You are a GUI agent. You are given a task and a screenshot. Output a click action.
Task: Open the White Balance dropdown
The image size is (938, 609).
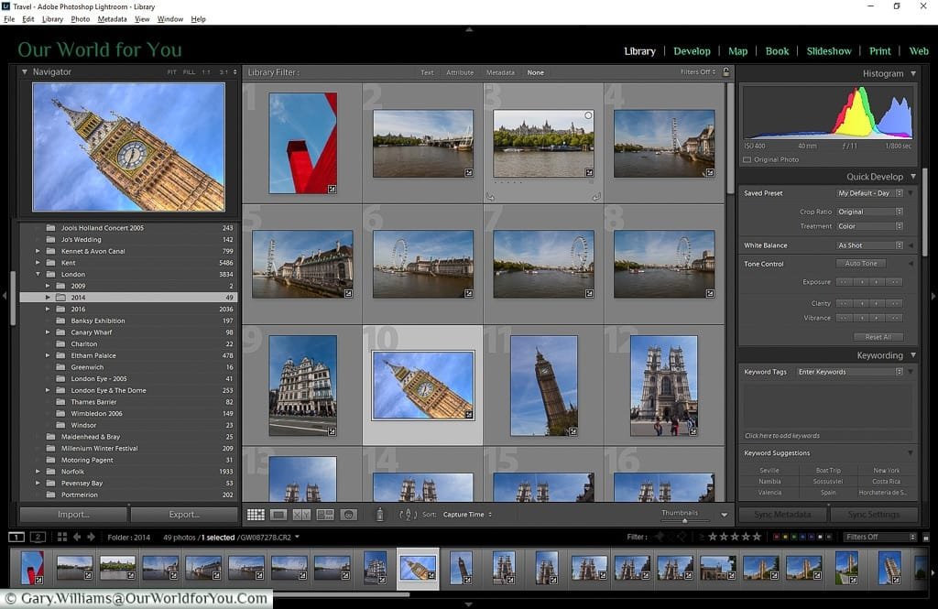click(x=869, y=245)
